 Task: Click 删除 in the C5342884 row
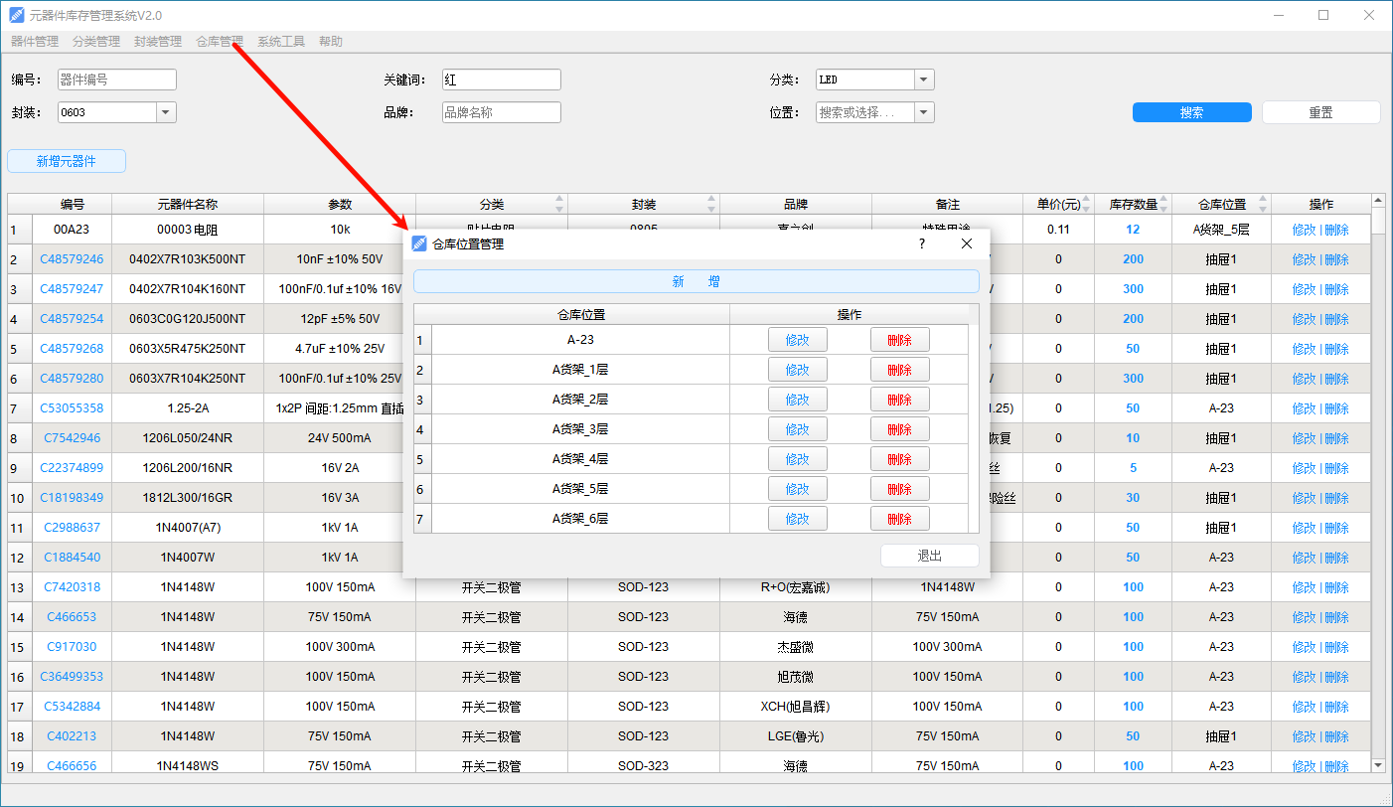(1337, 707)
